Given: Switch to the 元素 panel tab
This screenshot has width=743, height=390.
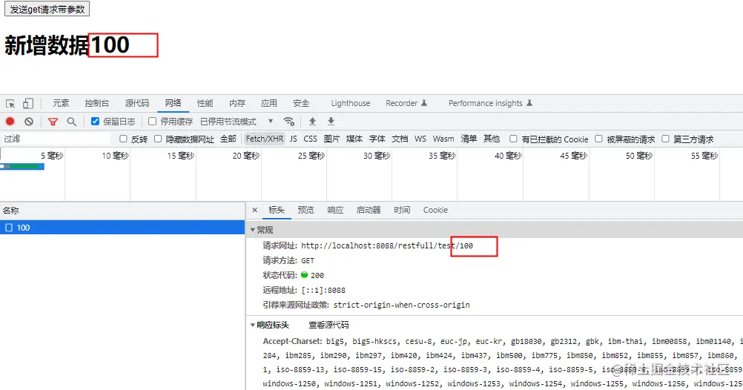Looking at the screenshot, I should 61,103.
